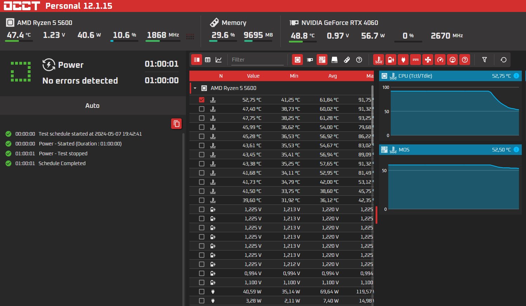
Task: Click the GPU card icon beside NVIDIA GeForce RTX 4060
Action: coord(294,23)
